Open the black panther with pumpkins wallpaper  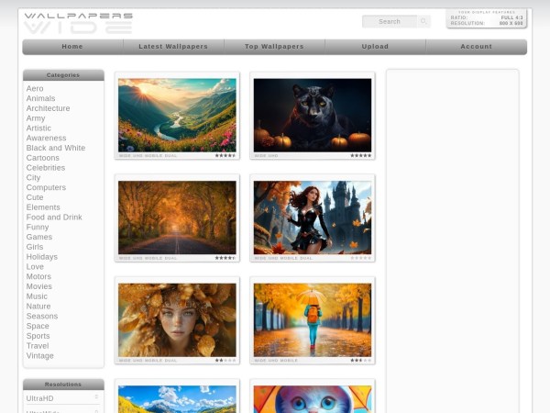(x=312, y=115)
